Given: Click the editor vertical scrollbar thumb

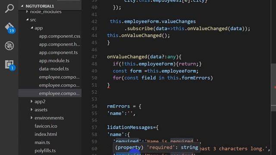Looking at the screenshot, I should (273, 87).
